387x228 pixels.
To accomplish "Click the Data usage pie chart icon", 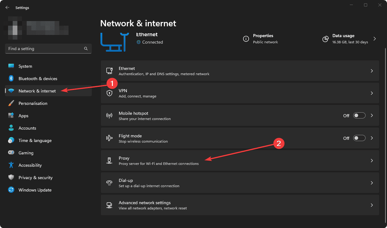I will point(325,39).
